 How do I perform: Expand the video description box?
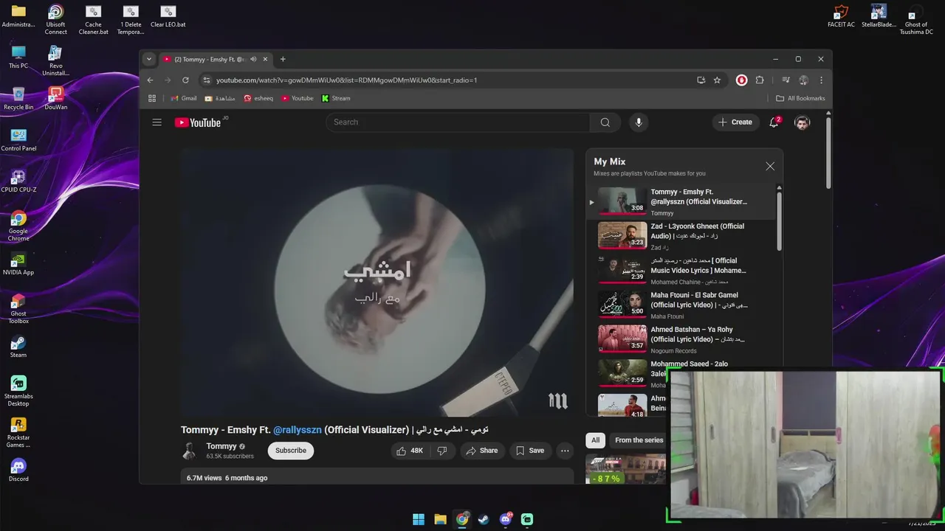[x=377, y=476]
